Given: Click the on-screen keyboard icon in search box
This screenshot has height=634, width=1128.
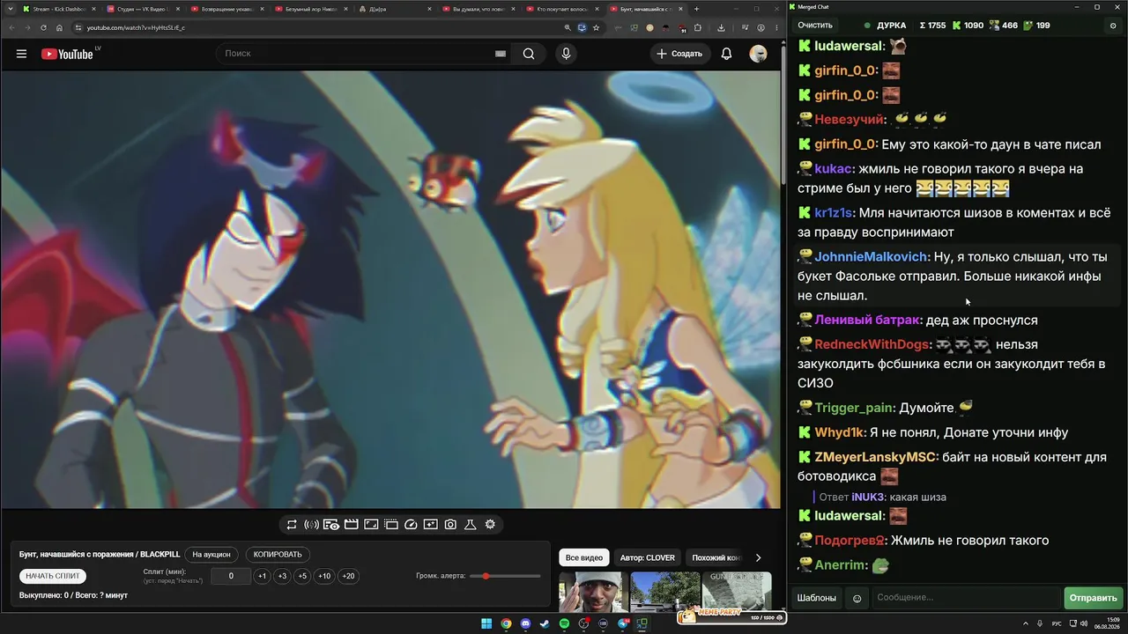Looking at the screenshot, I should (501, 54).
